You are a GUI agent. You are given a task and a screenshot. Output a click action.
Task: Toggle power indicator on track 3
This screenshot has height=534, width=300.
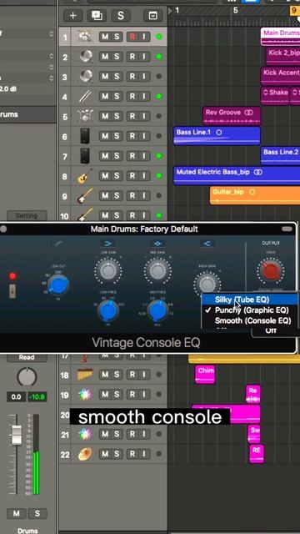pos(158,76)
